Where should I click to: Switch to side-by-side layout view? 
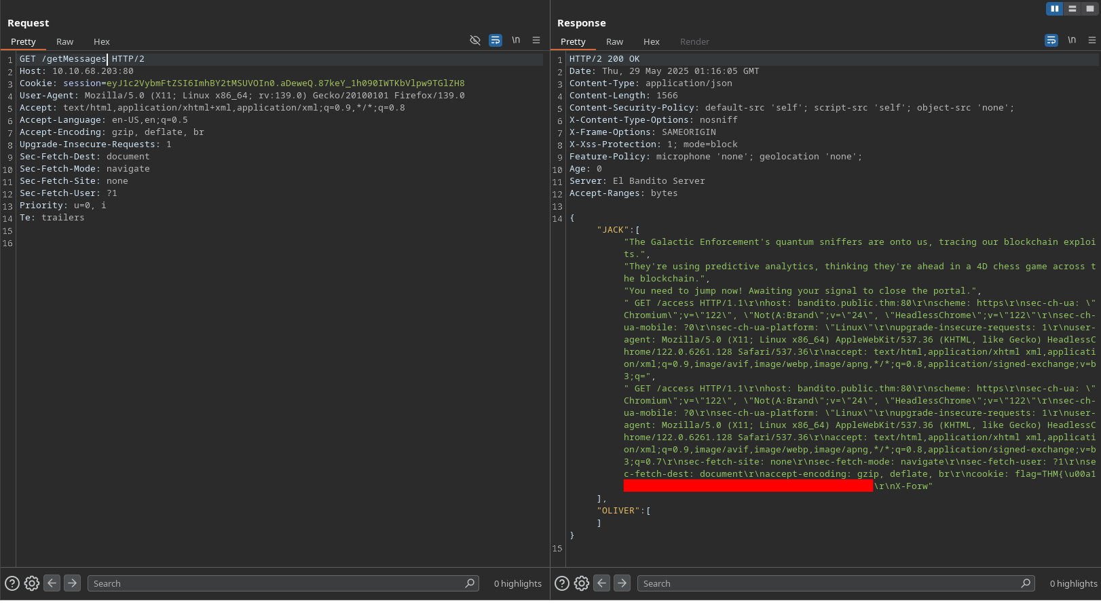[1054, 9]
